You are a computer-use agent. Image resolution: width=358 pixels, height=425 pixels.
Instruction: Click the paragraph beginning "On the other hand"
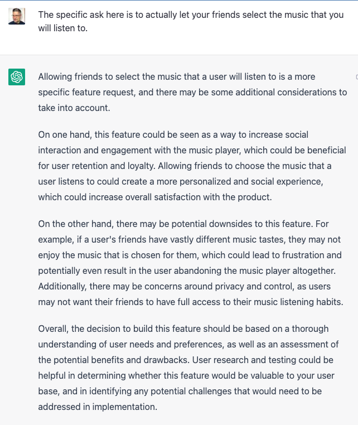(x=191, y=263)
